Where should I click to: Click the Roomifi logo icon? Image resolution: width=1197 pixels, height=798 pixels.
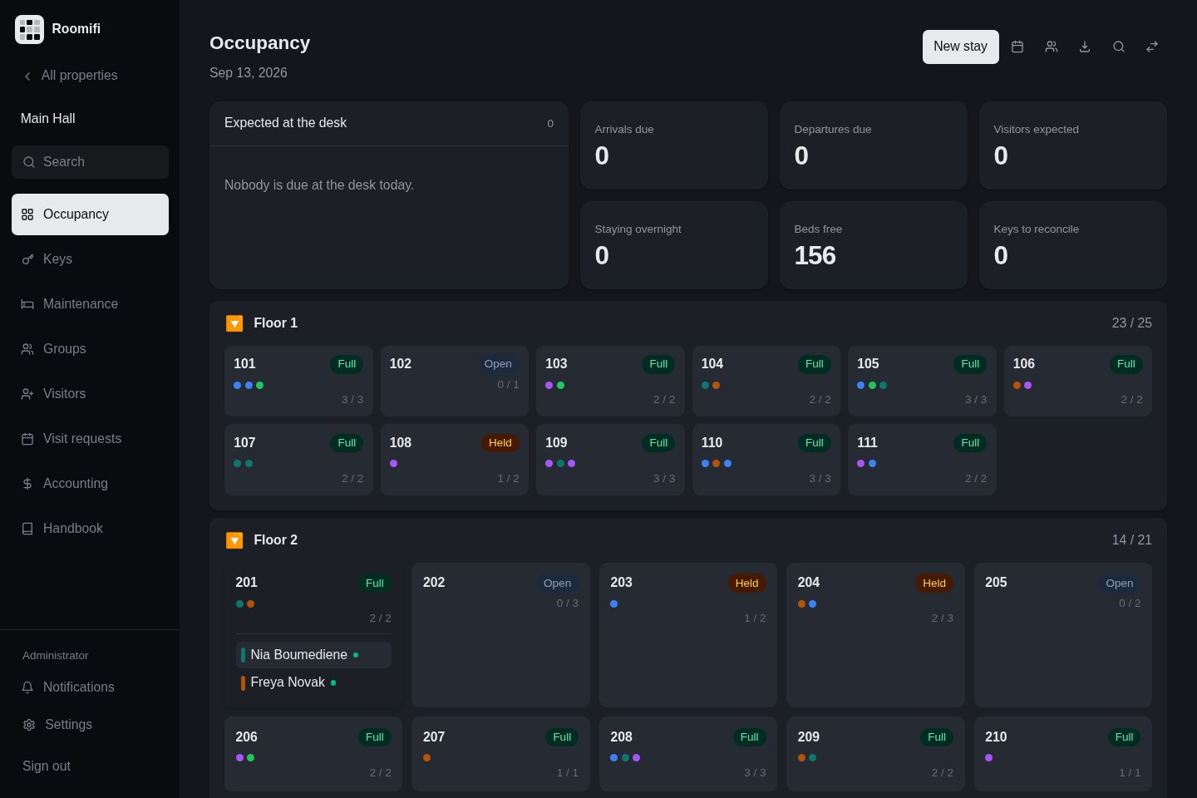click(x=30, y=29)
